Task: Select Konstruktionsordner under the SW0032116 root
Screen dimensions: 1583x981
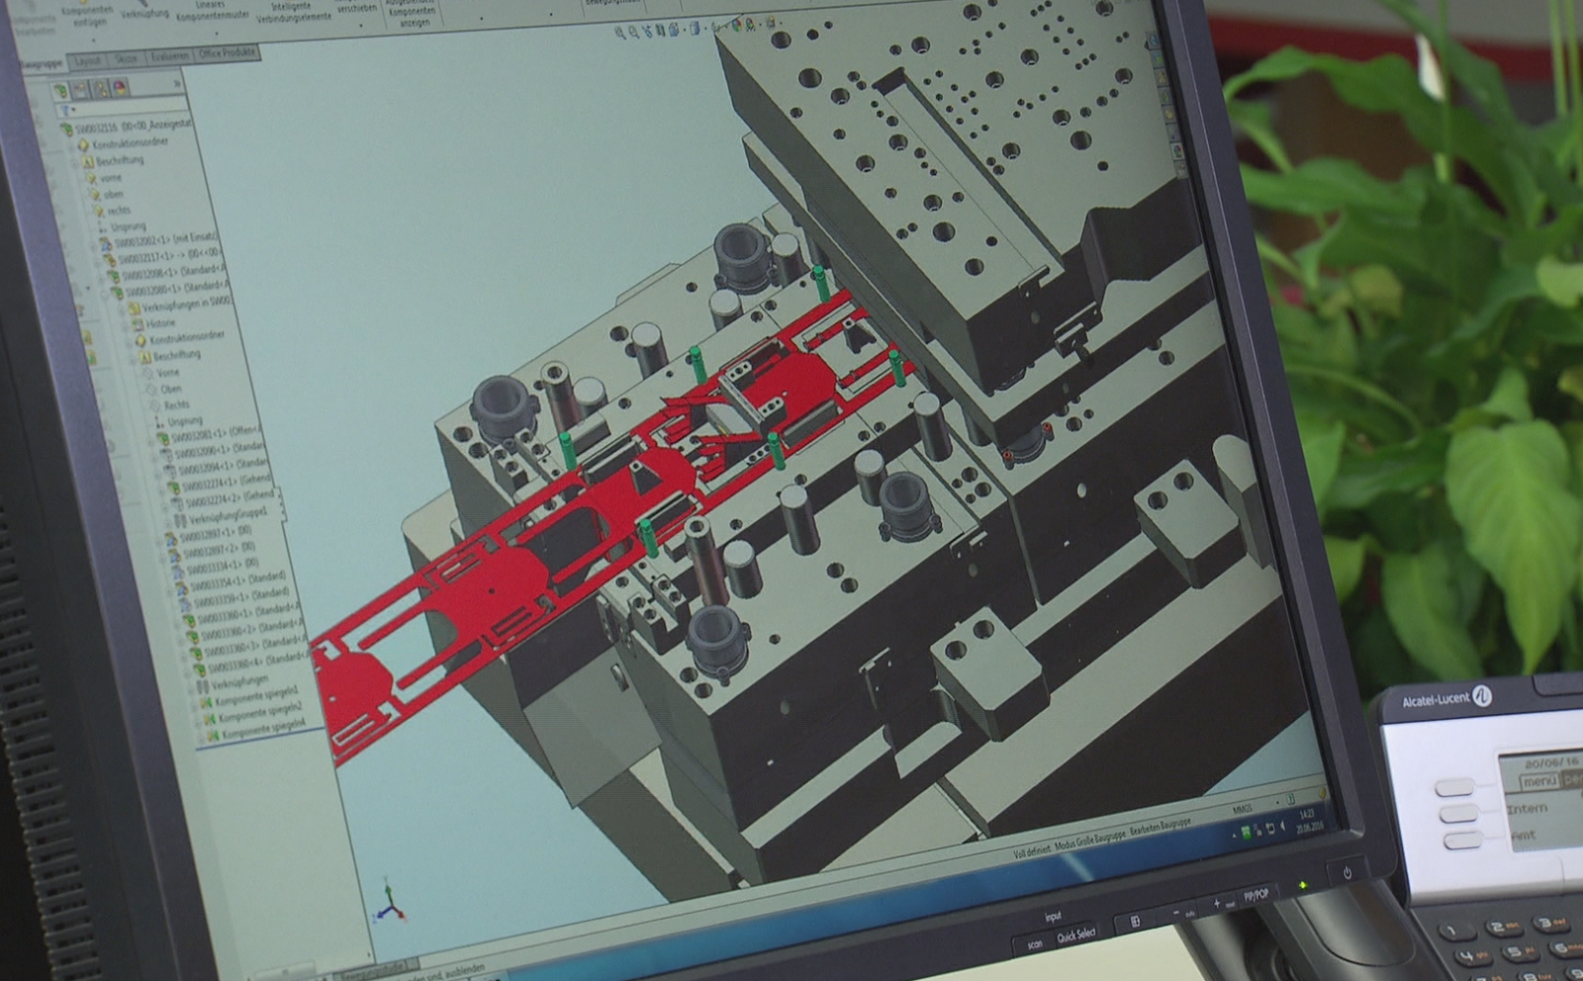Action: point(123,143)
